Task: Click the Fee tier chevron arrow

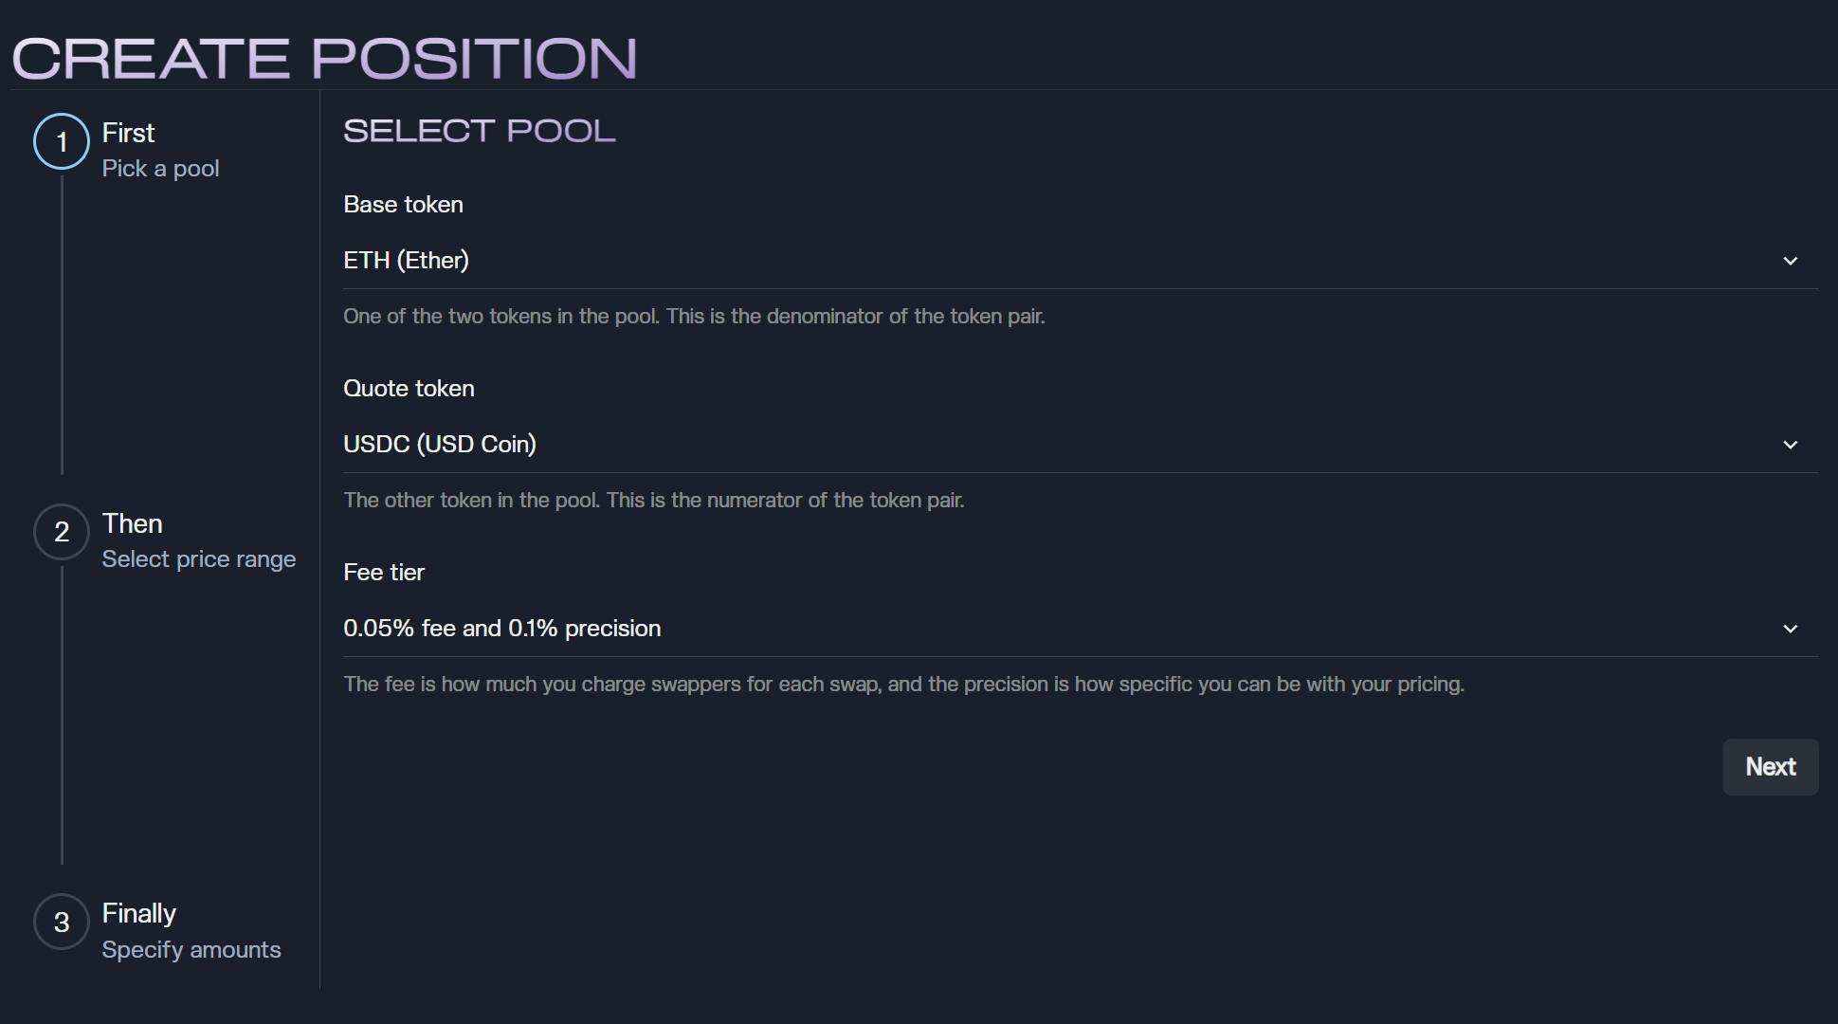Action: click(1790, 629)
